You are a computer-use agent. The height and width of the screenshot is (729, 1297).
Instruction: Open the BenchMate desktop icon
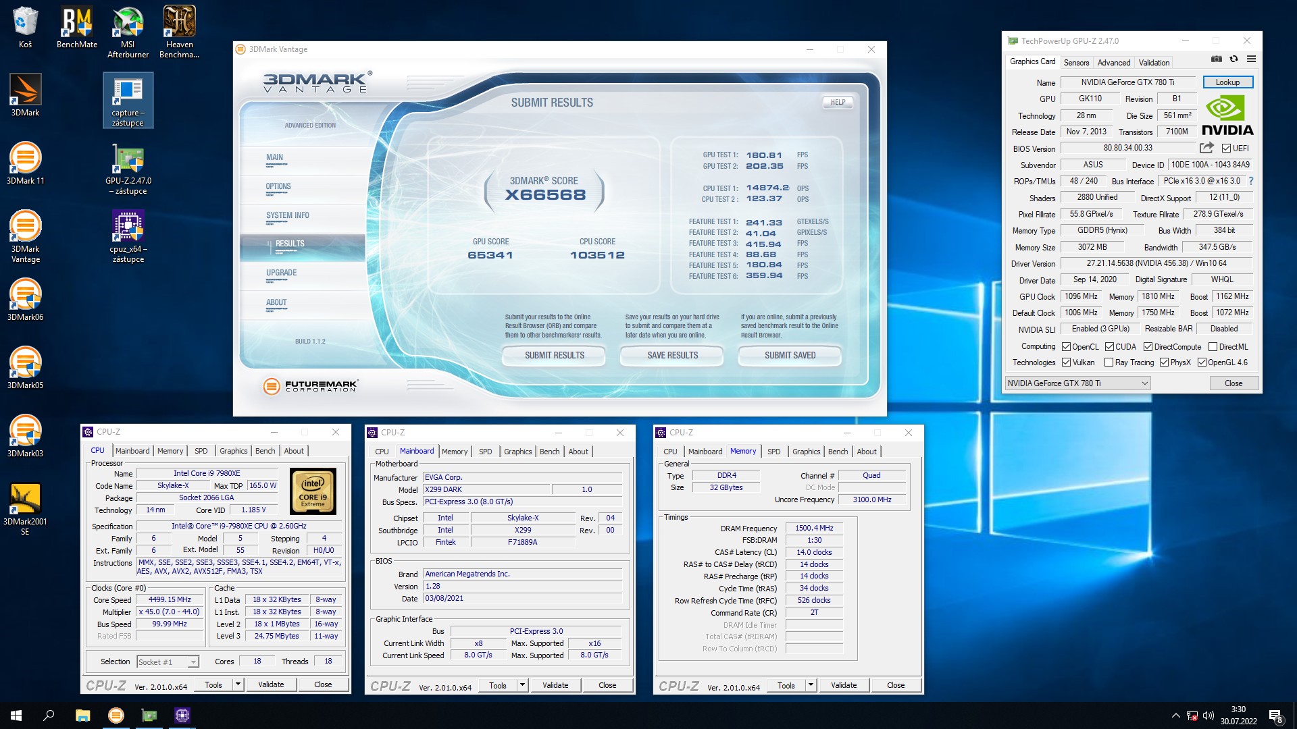point(76,28)
